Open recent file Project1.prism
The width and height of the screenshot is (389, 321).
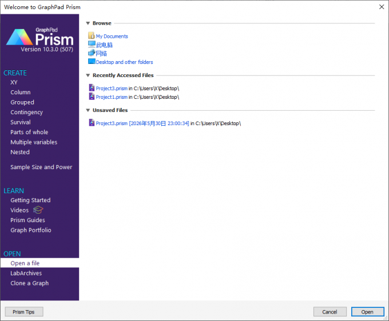pos(112,97)
